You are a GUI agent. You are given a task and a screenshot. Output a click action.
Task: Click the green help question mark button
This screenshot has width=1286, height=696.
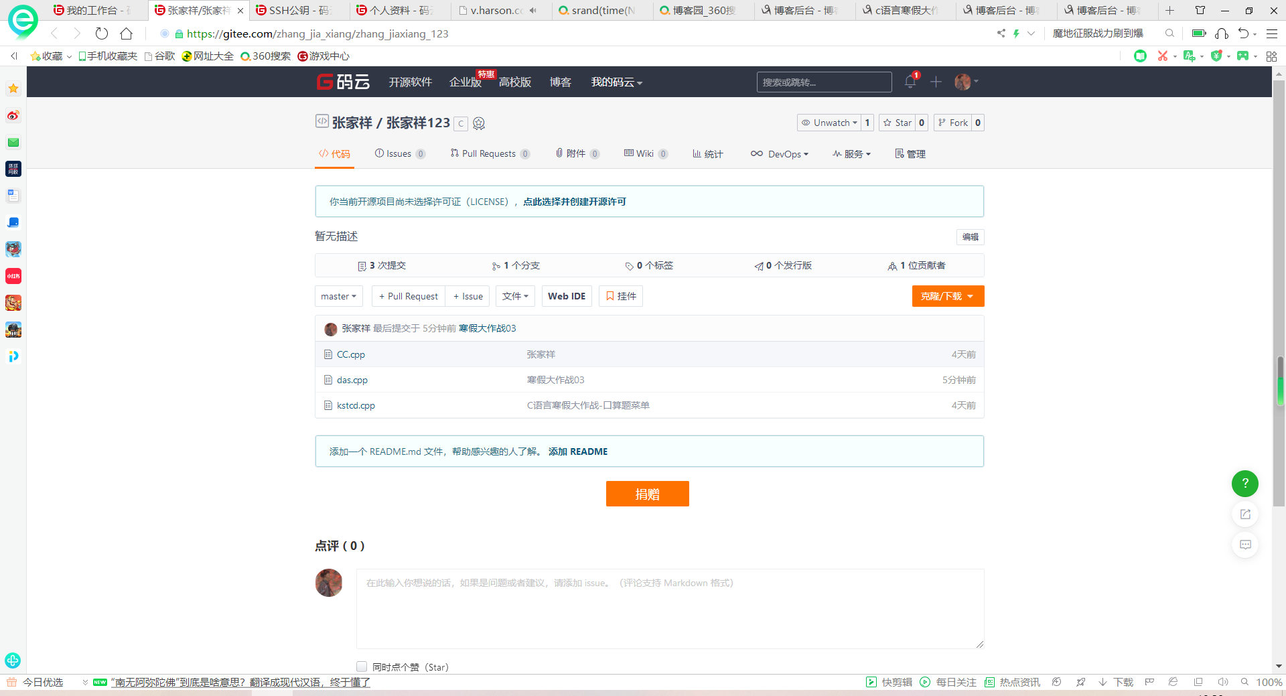click(x=1245, y=483)
